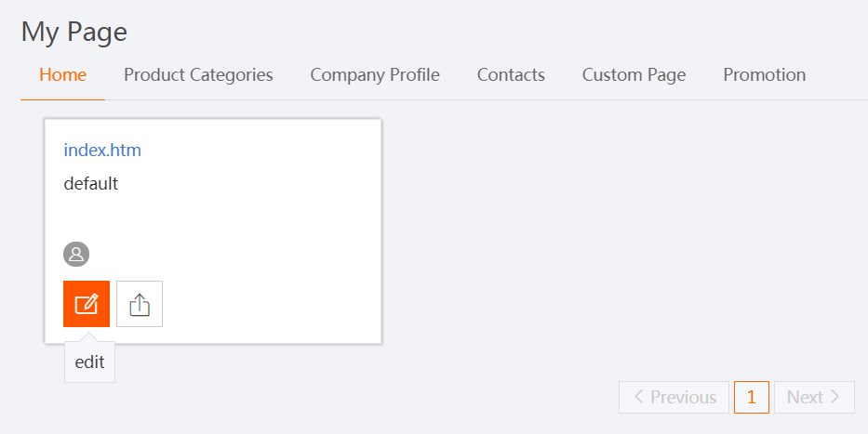Go to the Contacts tab
The image size is (868, 434).
tap(511, 75)
